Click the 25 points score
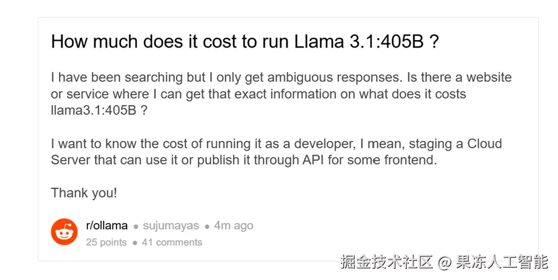558x280 pixels. (106, 242)
